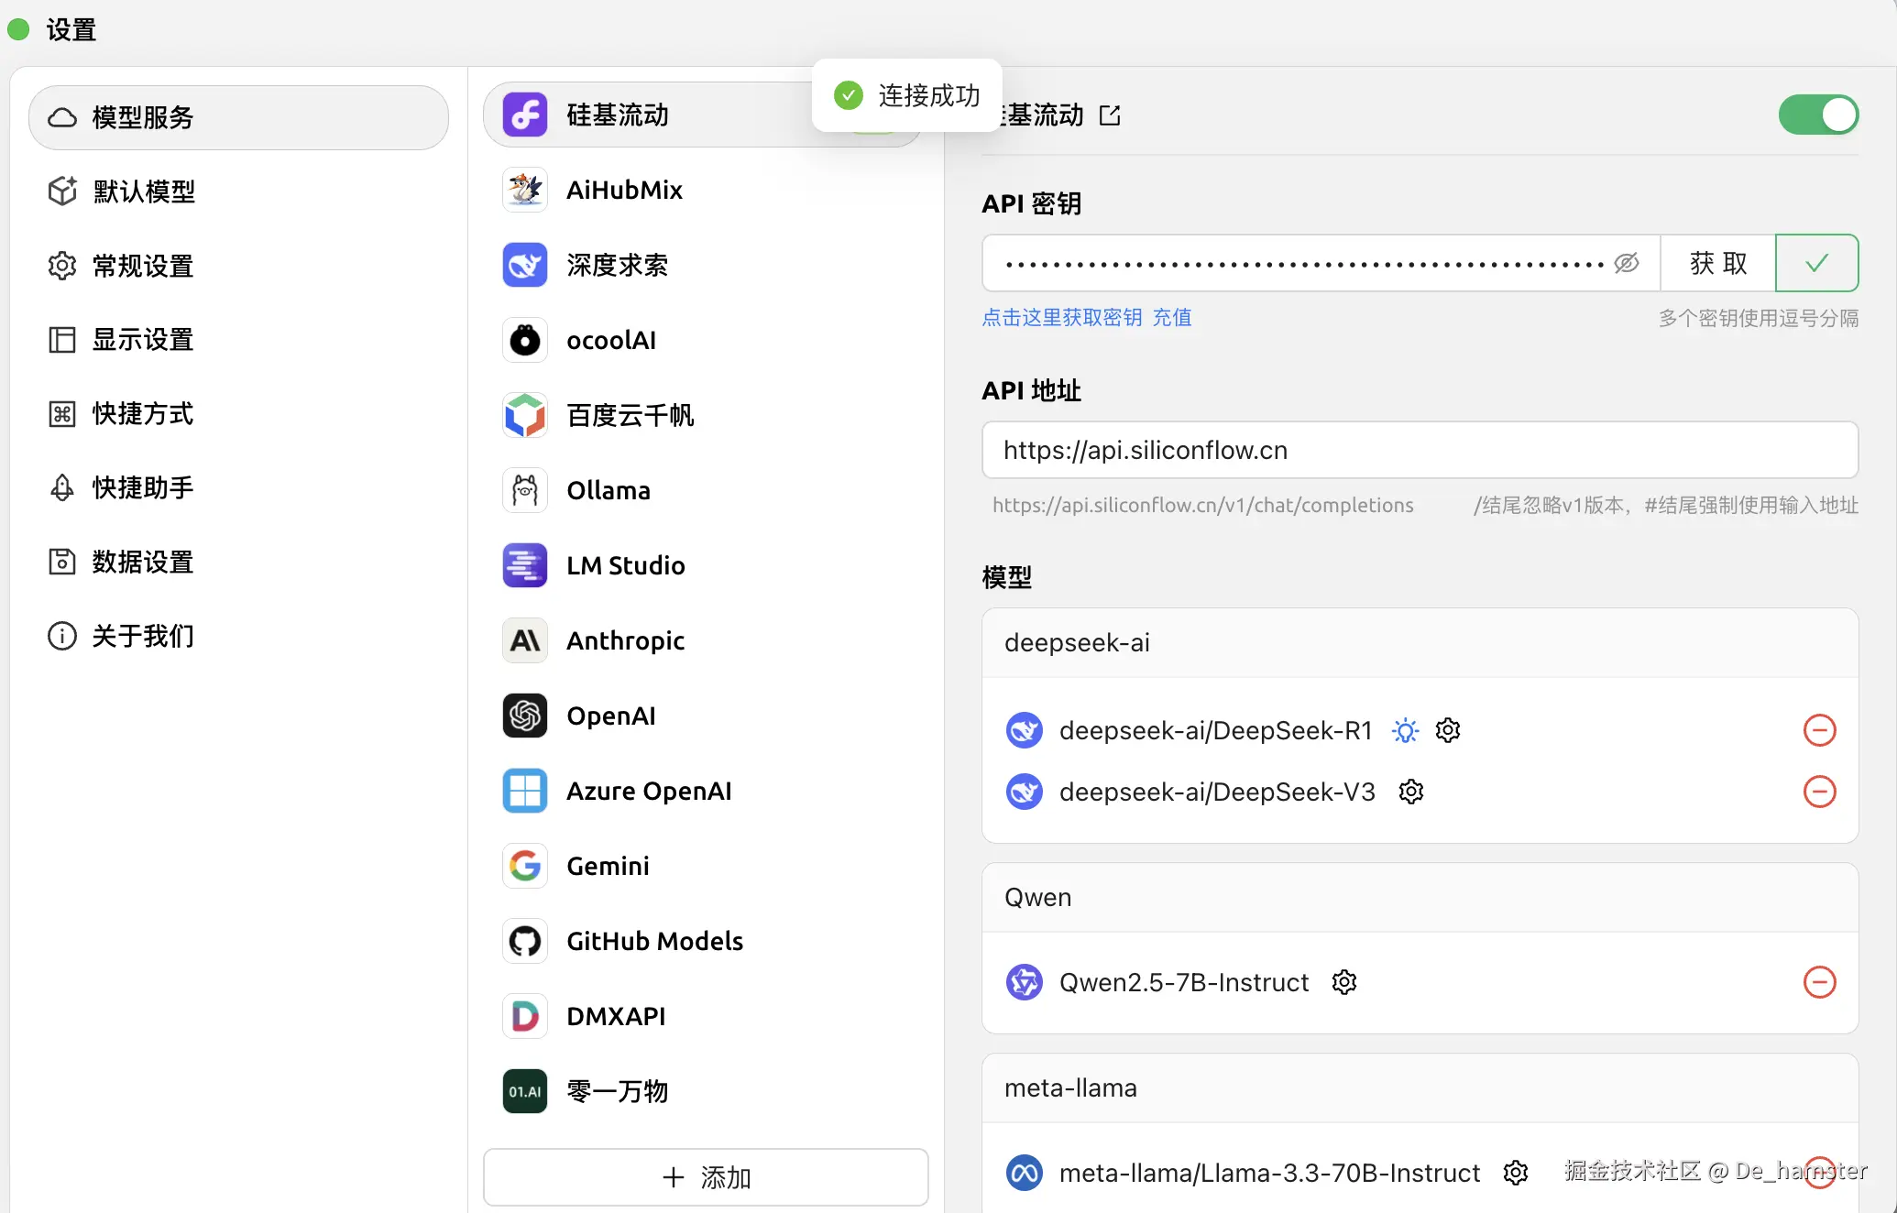Click the API 地址 input field

[1419, 451]
